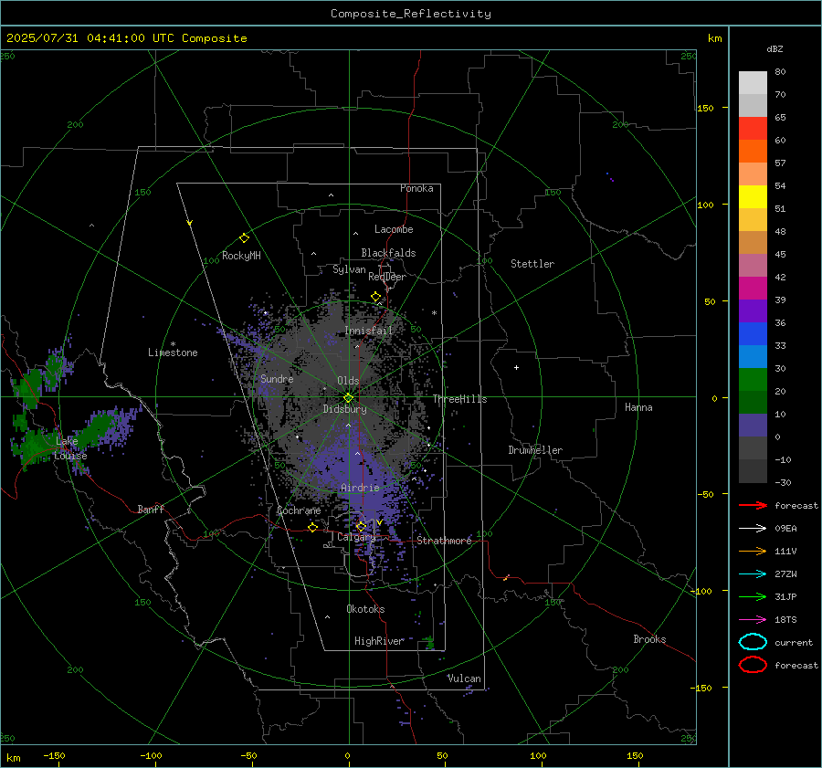Click the red forecast arrow in legend
Viewport: 822px width, 768px height.
[x=753, y=505]
